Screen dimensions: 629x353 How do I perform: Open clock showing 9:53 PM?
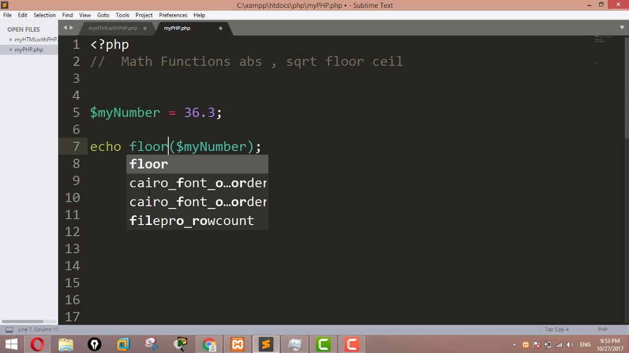[x=610, y=345]
